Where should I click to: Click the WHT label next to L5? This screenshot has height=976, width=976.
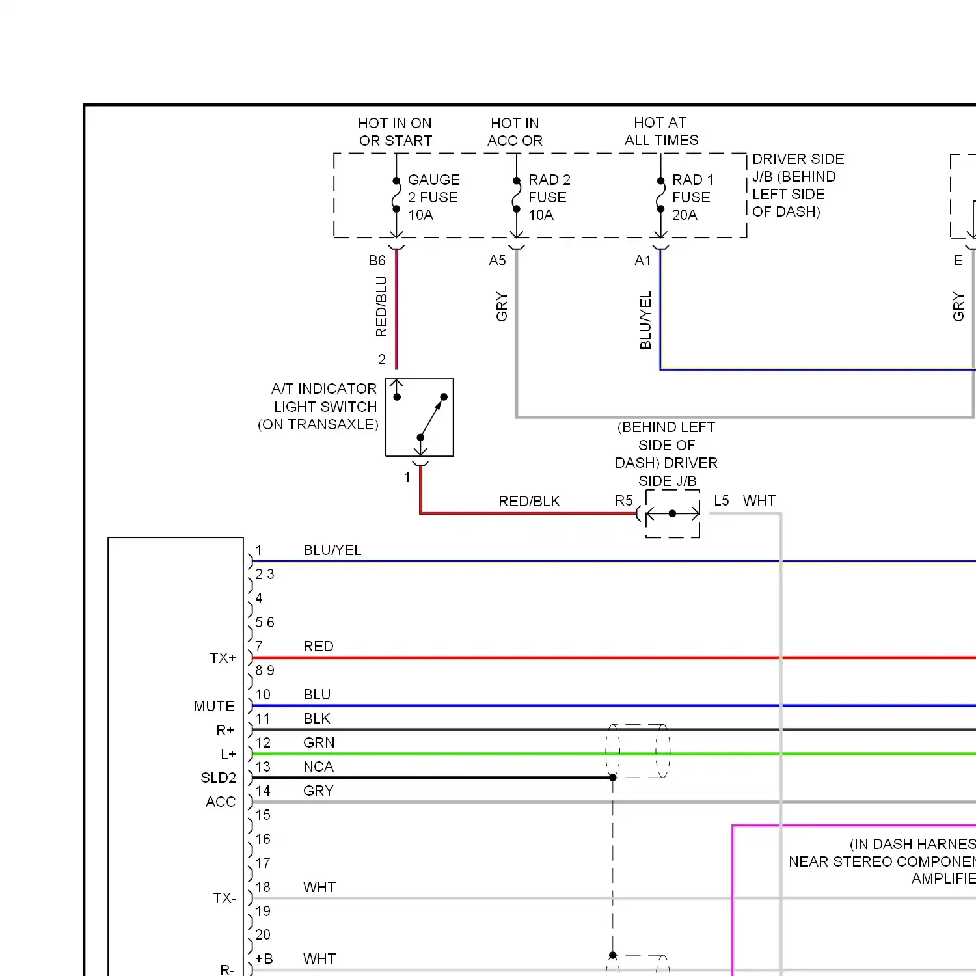tap(759, 500)
